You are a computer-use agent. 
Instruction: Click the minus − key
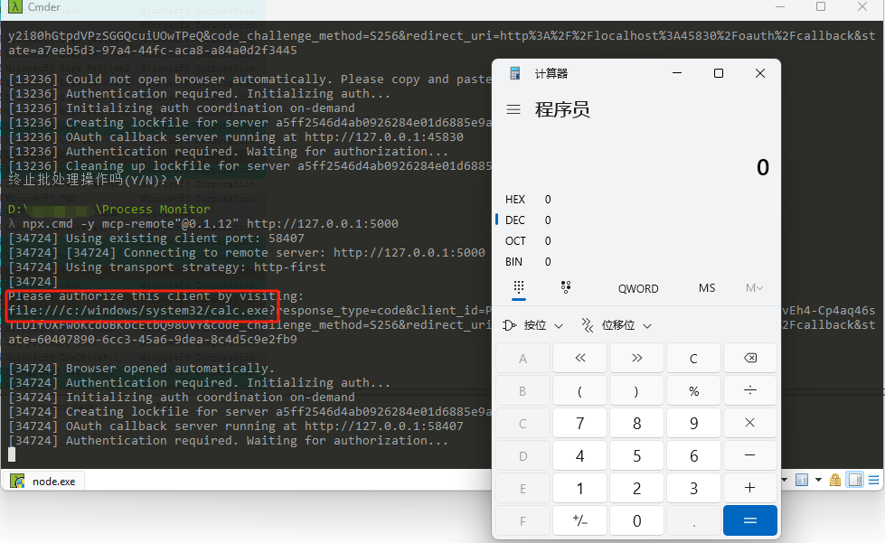(750, 455)
